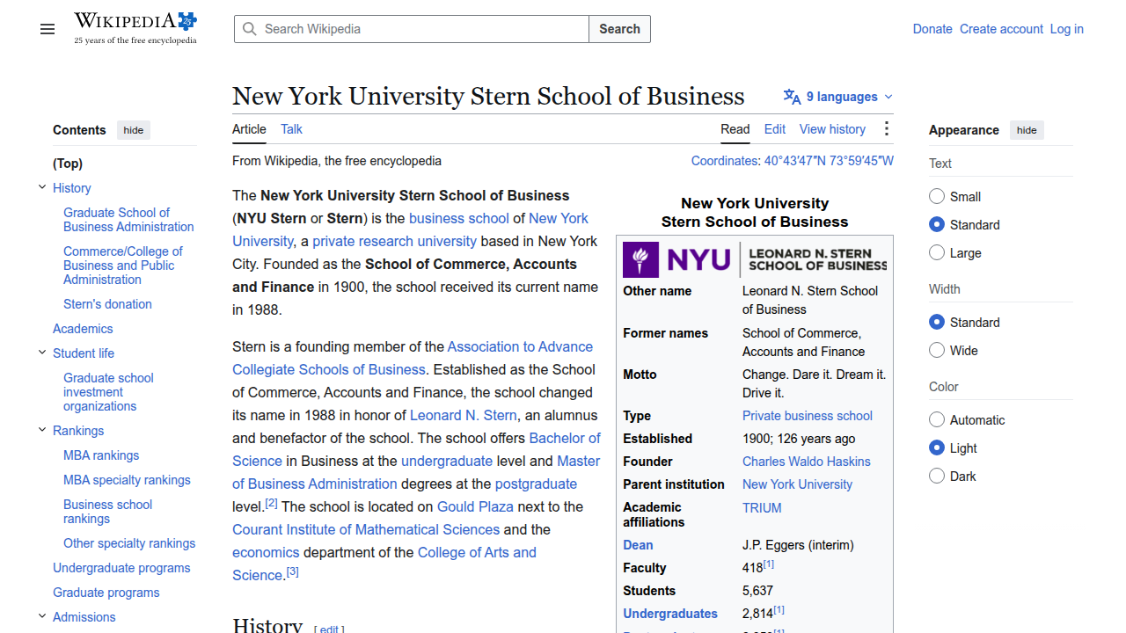Open the Undergraduates link in infobox

point(670,614)
